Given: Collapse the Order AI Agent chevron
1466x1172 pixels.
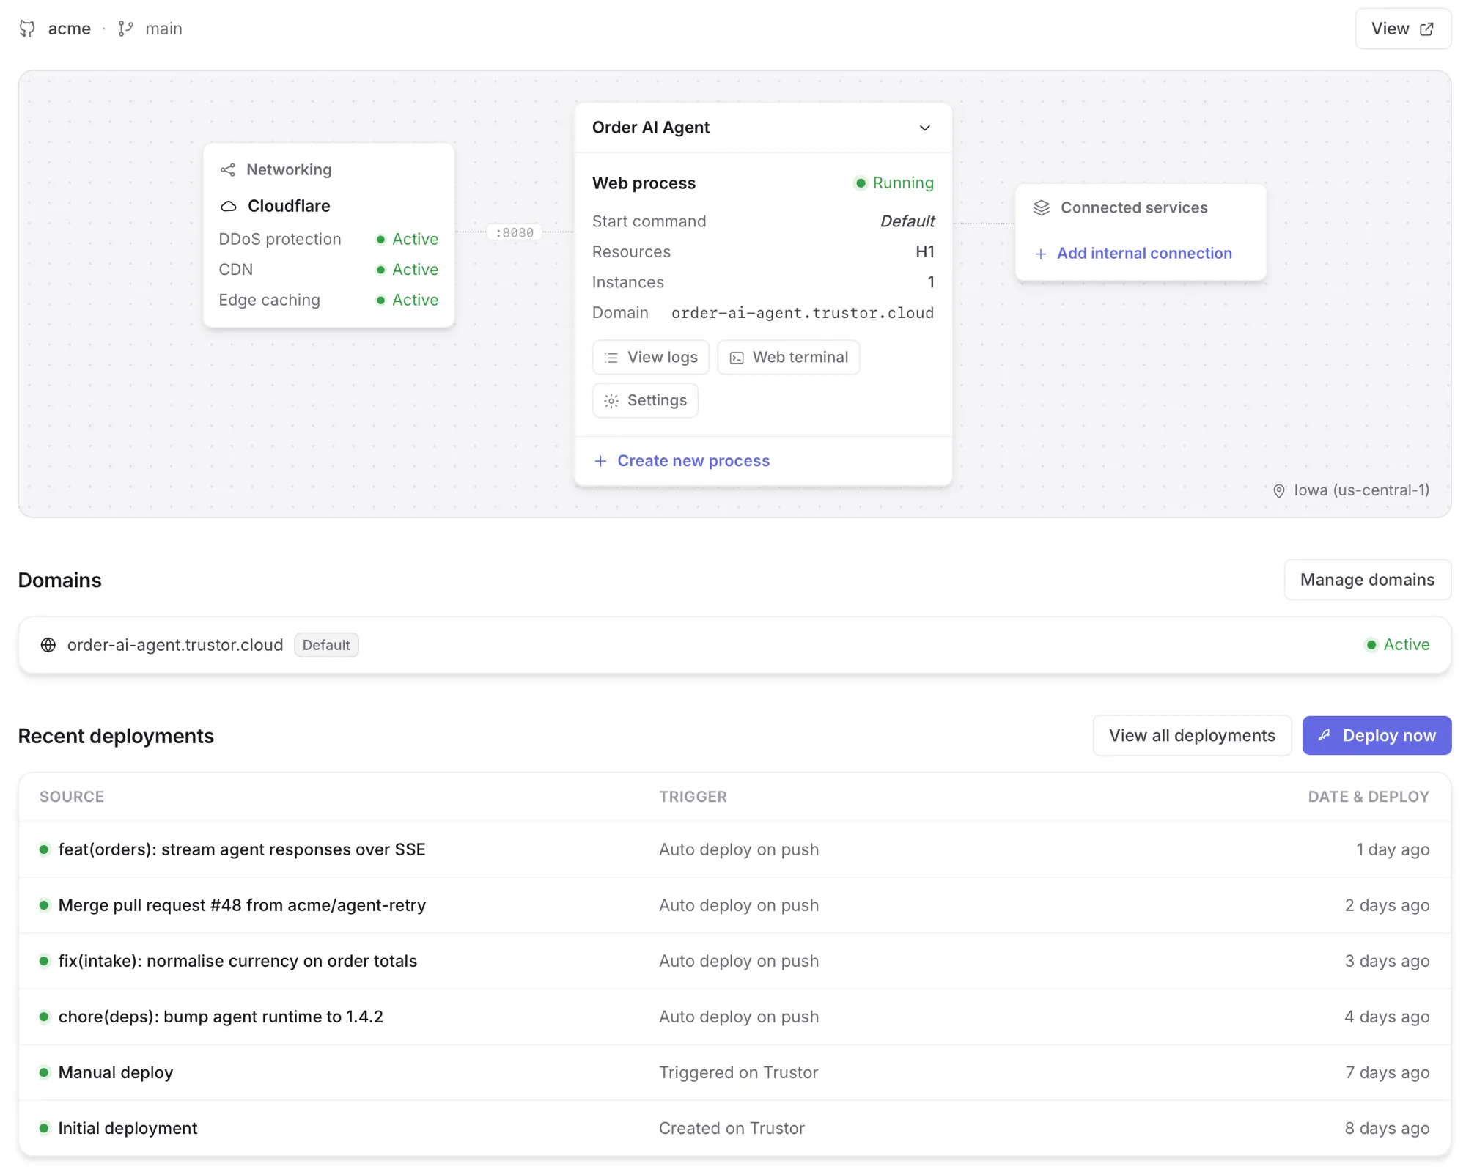Looking at the screenshot, I should 924,128.
